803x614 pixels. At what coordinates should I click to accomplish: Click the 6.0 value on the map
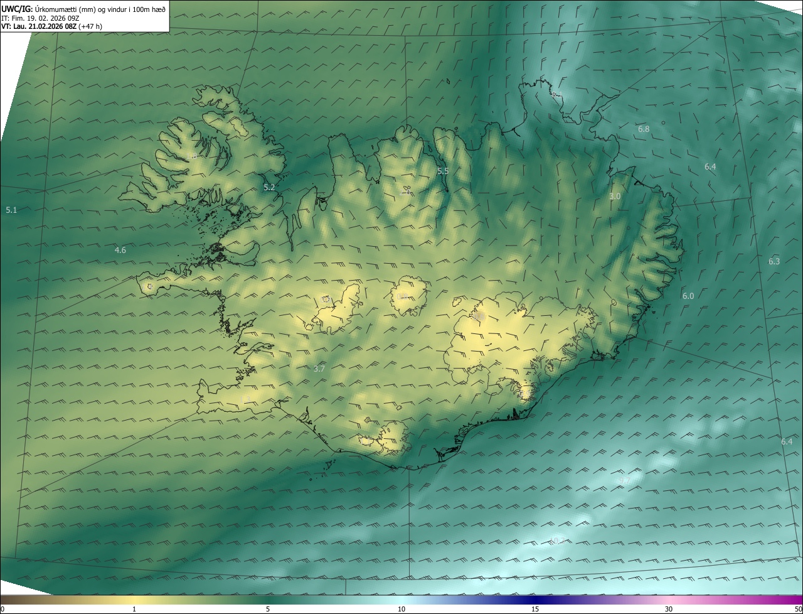point(688,296)
